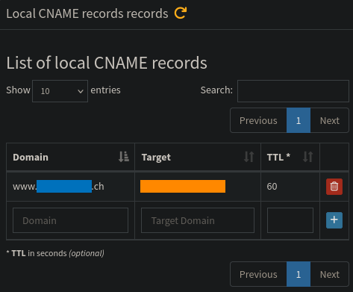Image resolution: width=353 pixels, height=292 pixels.
Task: Select the TTL value 60 cell
Action: [x=290, y=187]
